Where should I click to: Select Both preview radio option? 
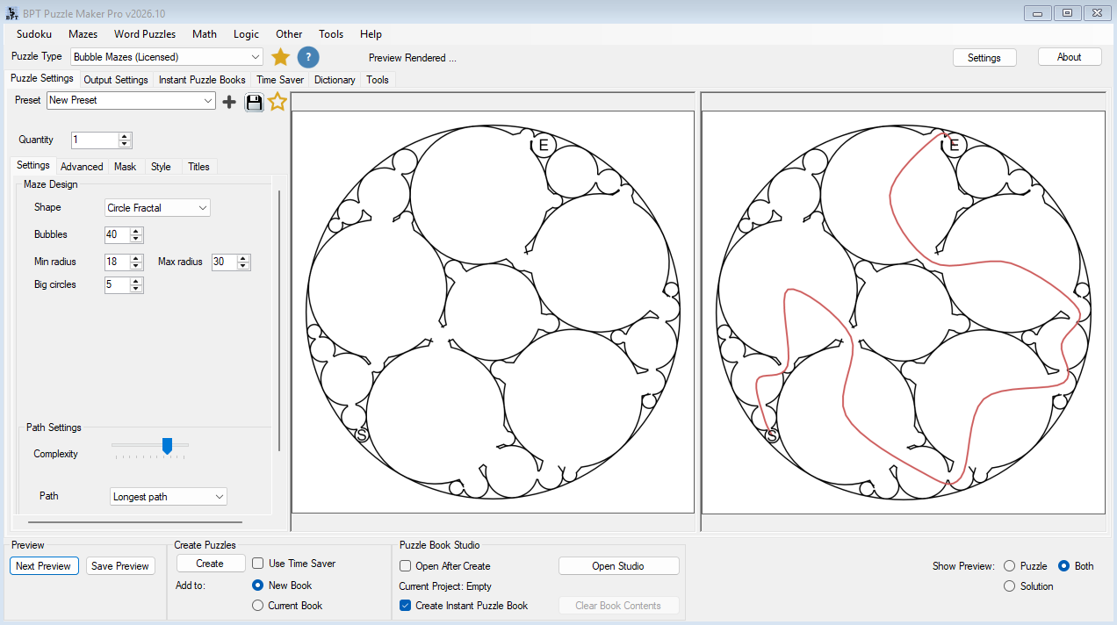click(x=1064, y=566)
